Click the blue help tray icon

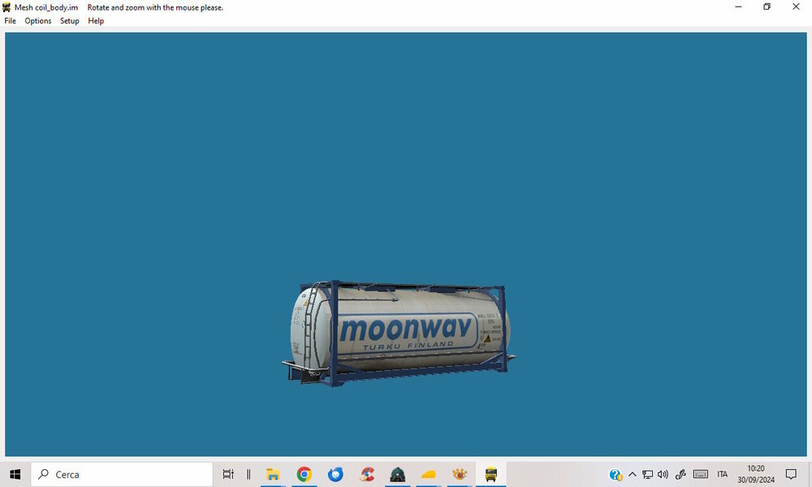point(615,475)
